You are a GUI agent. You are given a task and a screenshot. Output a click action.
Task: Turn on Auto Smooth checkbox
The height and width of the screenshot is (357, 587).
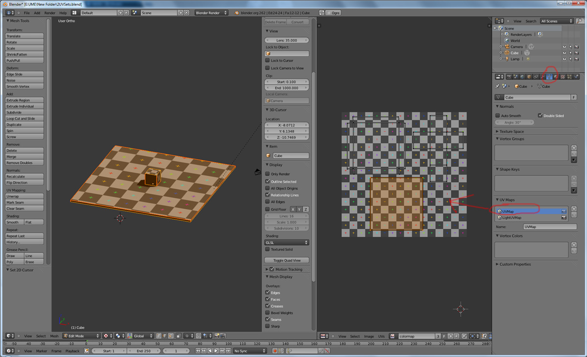click(x=498, y=116)
